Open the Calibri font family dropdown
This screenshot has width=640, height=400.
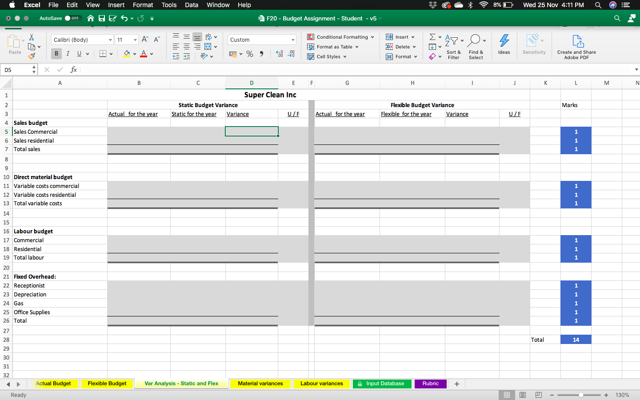(81, 40)
